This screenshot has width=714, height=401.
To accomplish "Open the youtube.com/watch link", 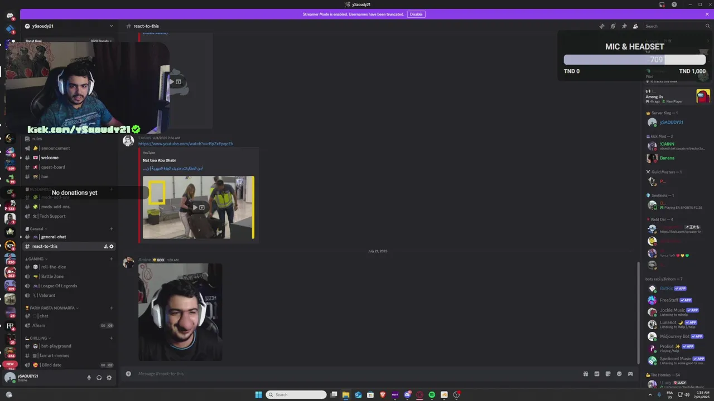I will 186,144.
